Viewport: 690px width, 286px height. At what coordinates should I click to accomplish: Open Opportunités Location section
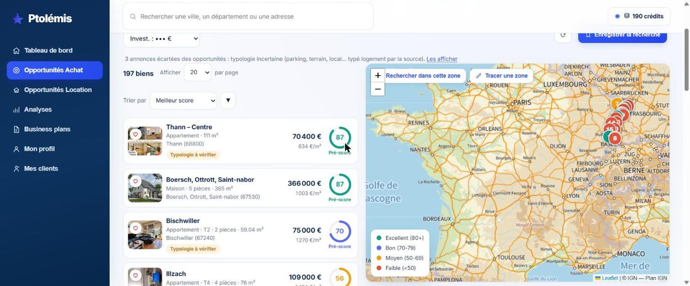coord(55,90)
